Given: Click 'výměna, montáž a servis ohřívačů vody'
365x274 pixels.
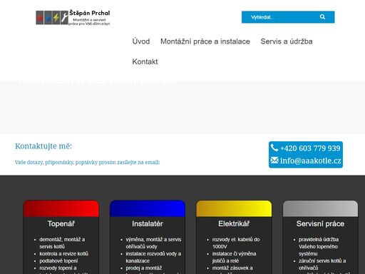Looking at the screenshot, I should [x=153, y=243].
